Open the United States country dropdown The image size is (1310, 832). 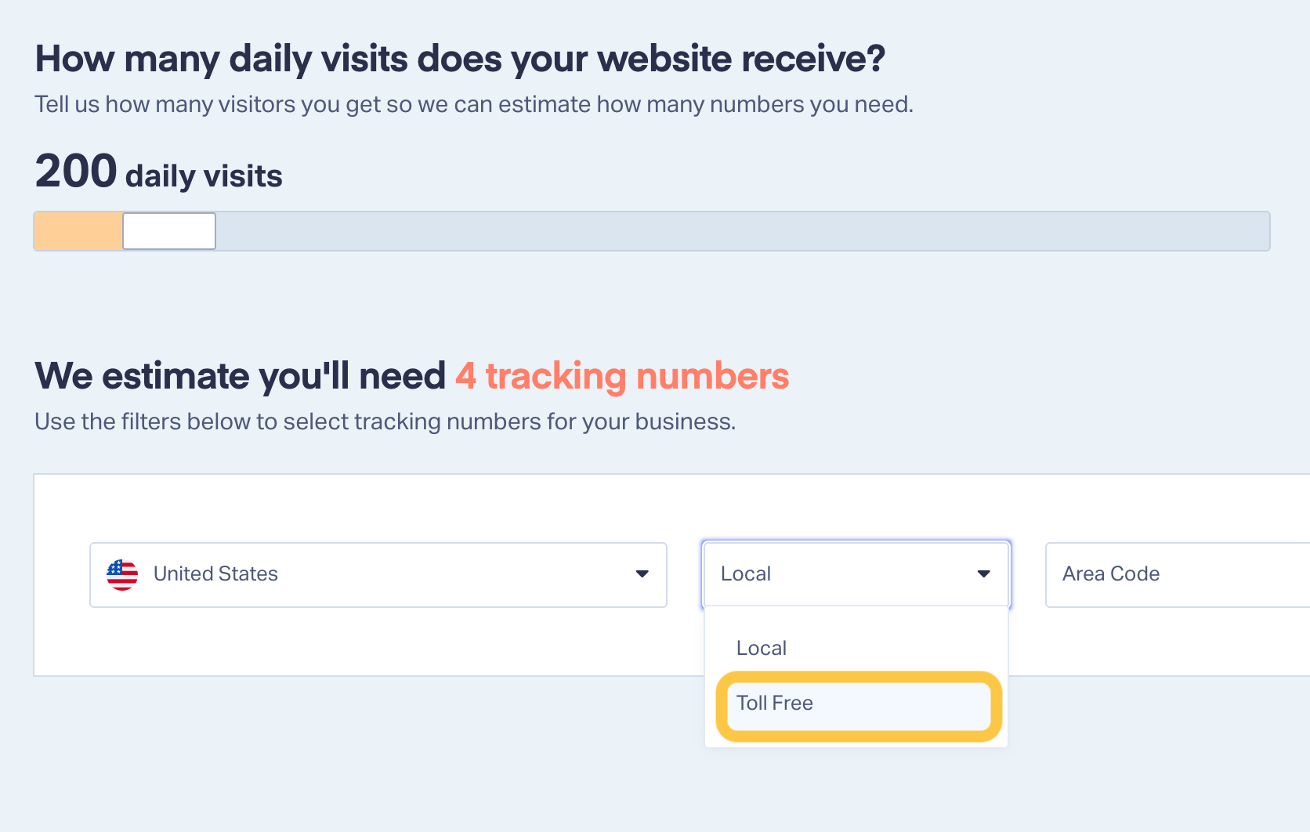pos(378,574)
